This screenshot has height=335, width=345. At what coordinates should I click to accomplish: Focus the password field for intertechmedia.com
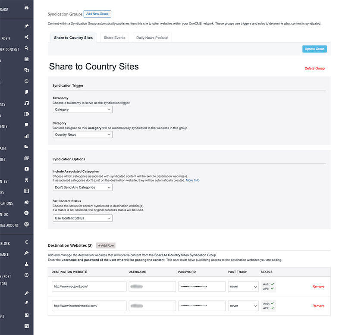click(x=202, y=306)
